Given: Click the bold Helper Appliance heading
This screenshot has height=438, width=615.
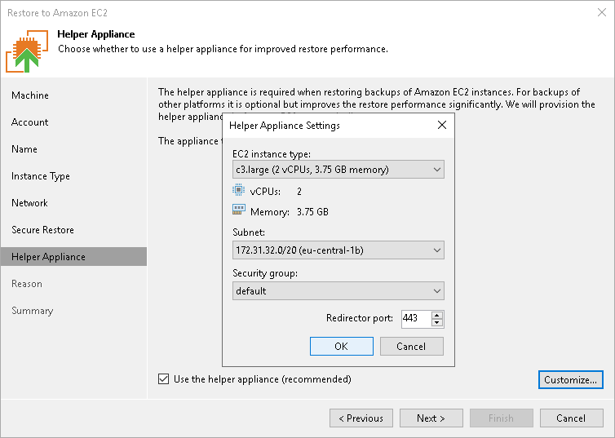Looking at the screenshot, I should (96, 34).
